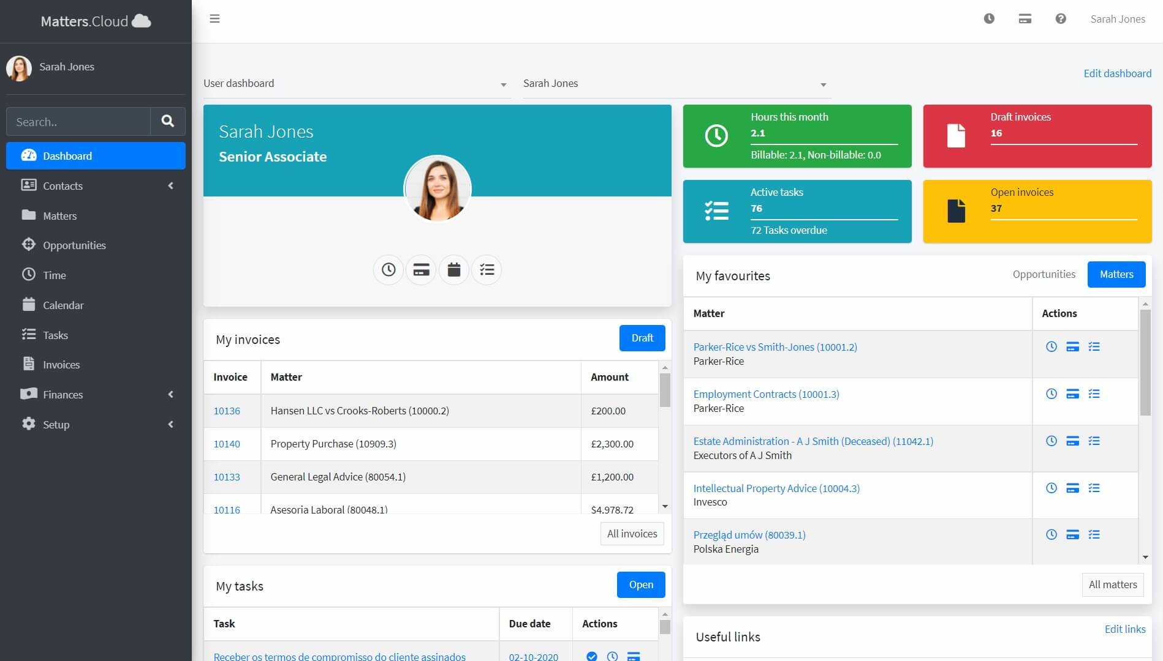
Task: Click the All matters button
Action: click(x=1112, y=584)
